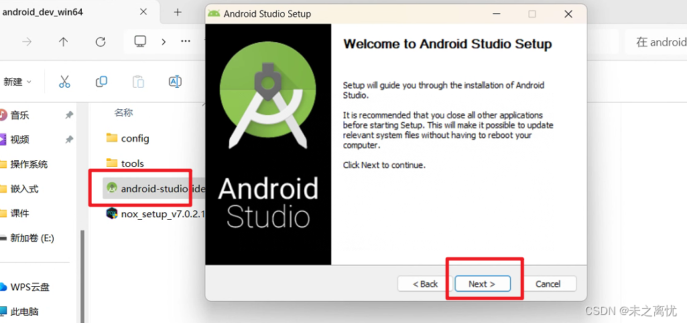Close the android_dev_win64 Explorer tab
This screenshot has width=687, height=323.
tap(143, 12)
